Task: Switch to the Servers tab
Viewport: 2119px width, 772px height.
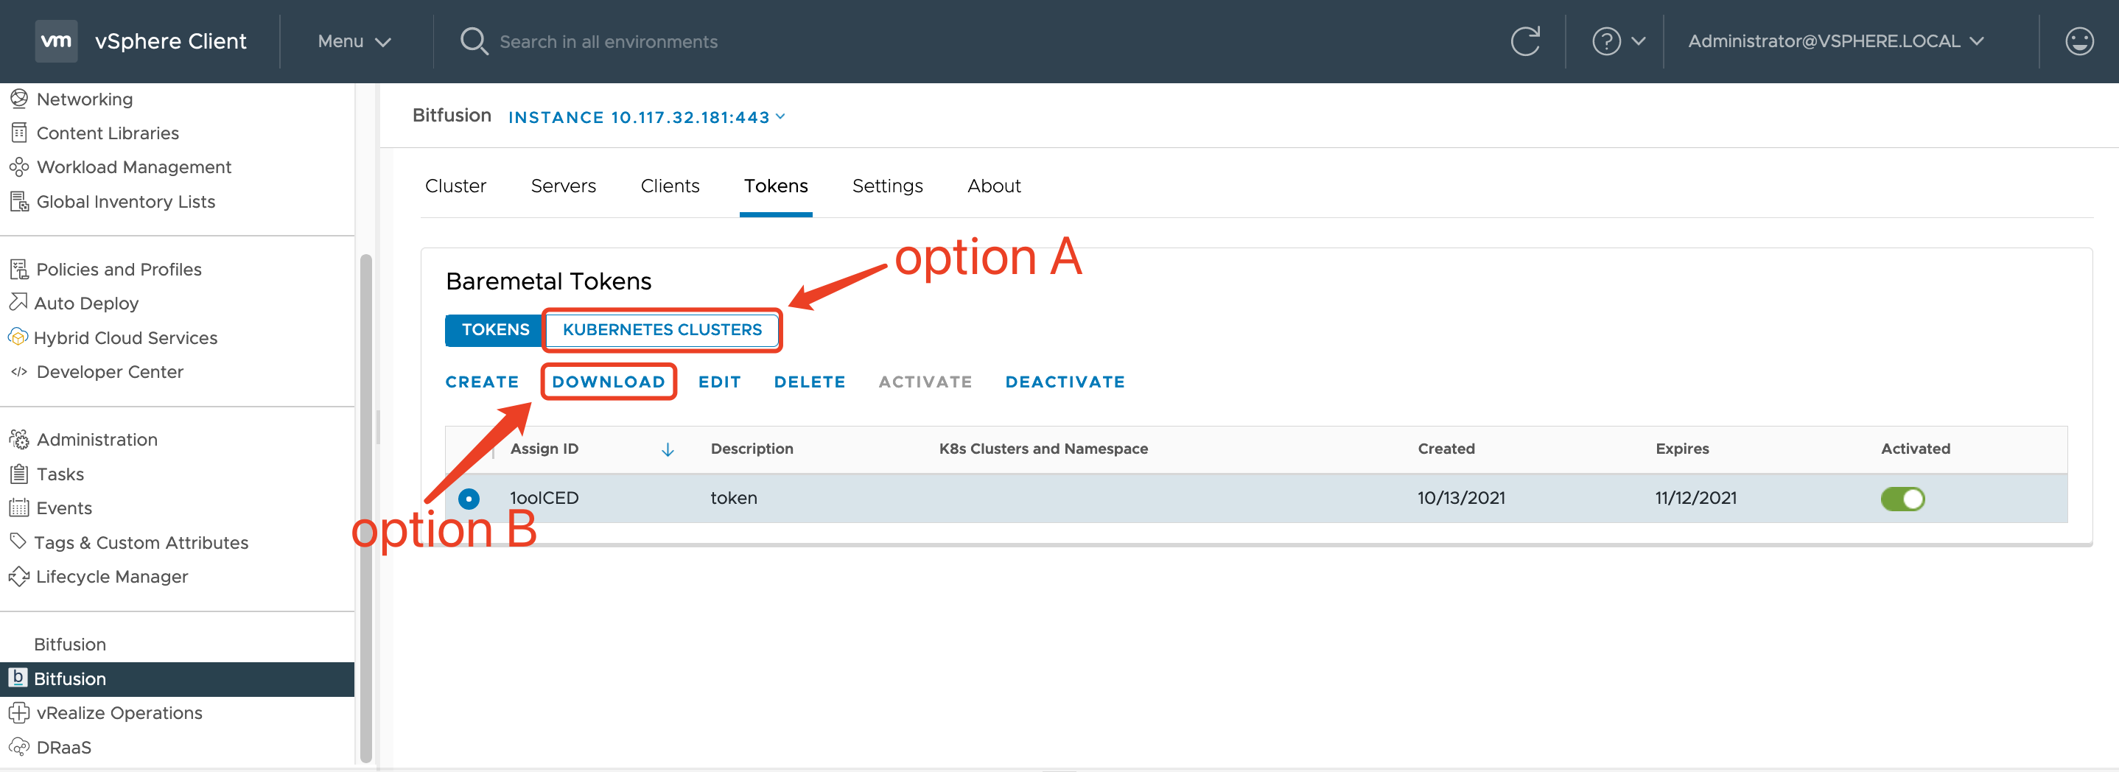Action: coord(563,186)
